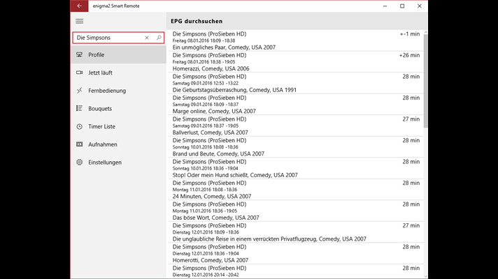
Task: Click the Einstellungen gear icon
Action: 80,163
